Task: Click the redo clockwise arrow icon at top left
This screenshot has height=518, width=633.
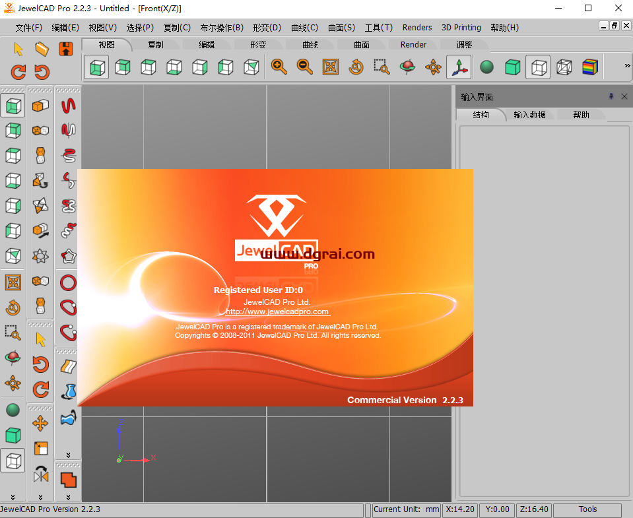Action: point(18,73)
